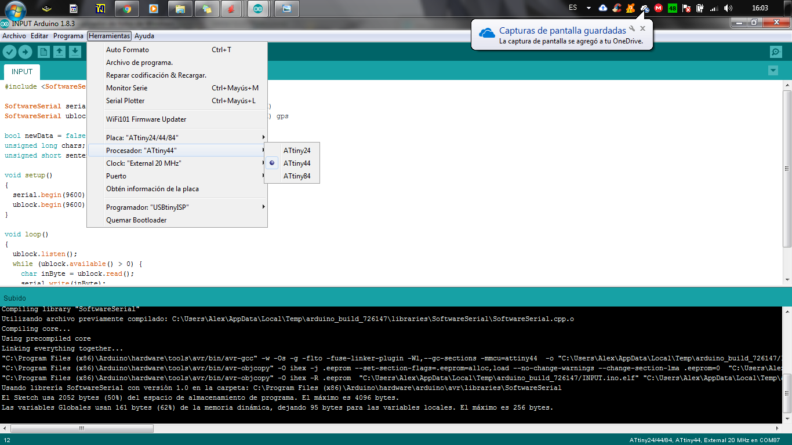792x445 pixels.
Task: Click the Show desktop strip button
Action: [787, 9]
